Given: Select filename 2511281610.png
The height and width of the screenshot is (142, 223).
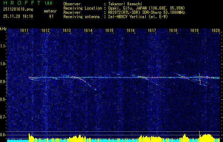Looking at the screenshot, I should click(18, 10).
